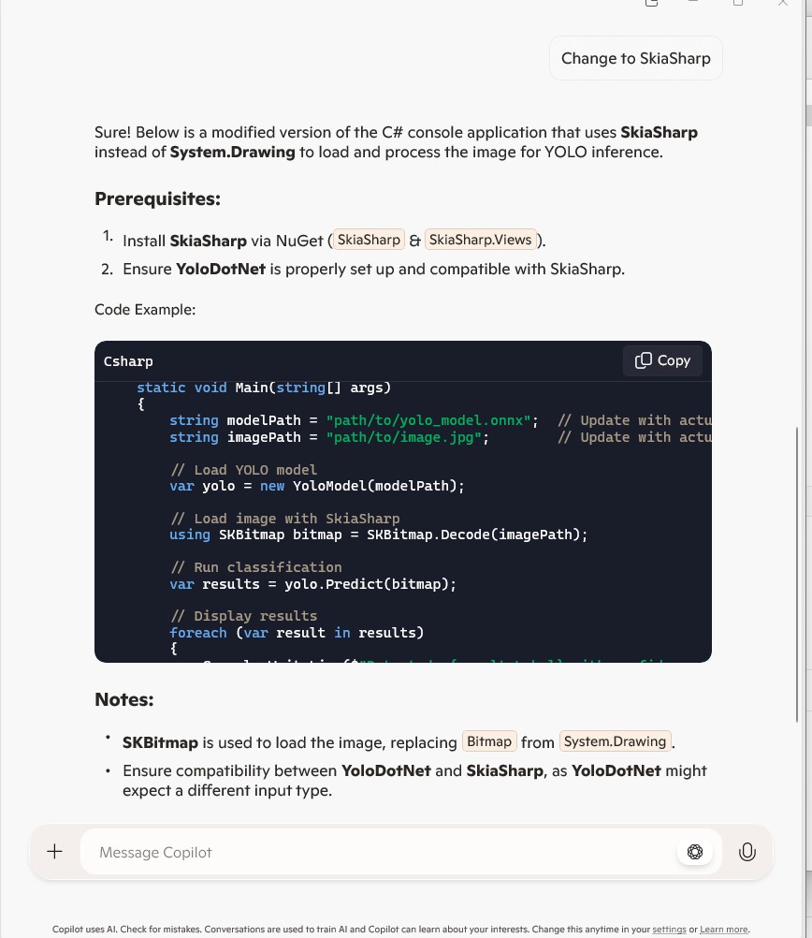Open the Learn more link
The width and height of the screenshot is (812, 938).
[x=723, y=930]
